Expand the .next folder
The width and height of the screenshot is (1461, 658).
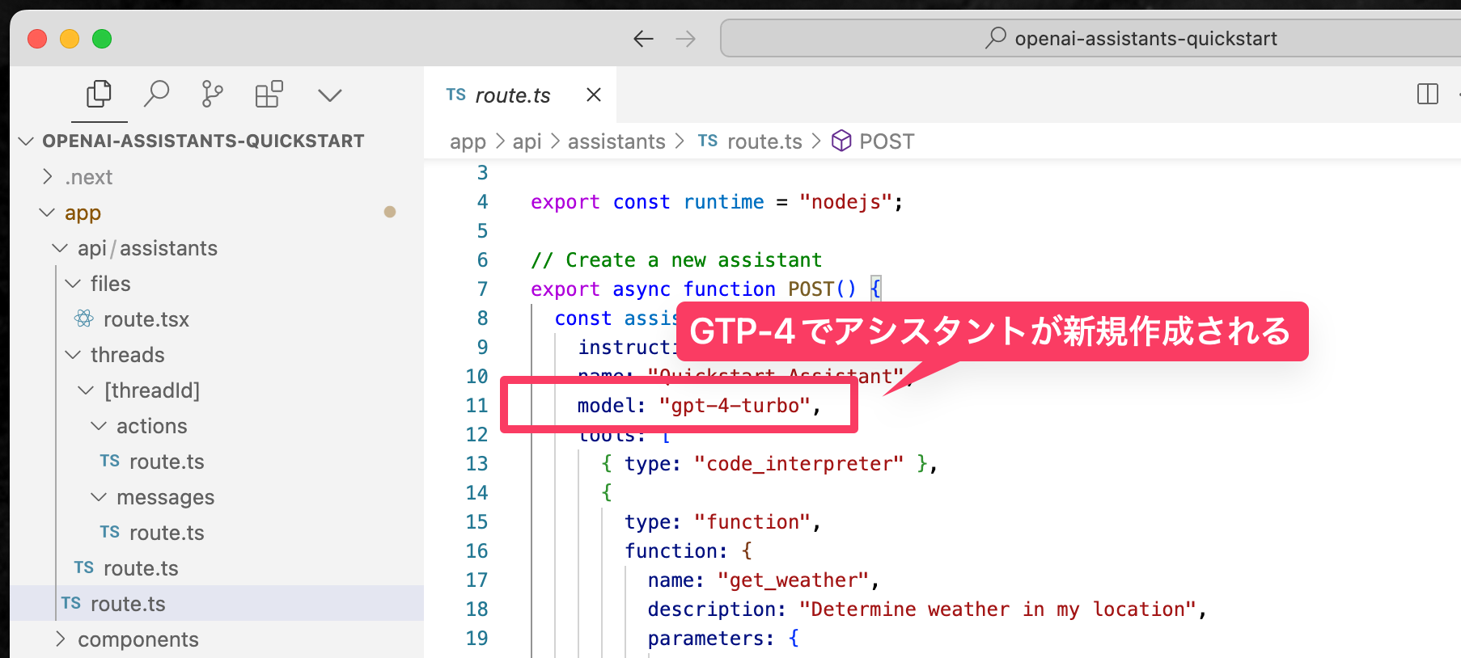pyautogui.click(x=48, y=177)
